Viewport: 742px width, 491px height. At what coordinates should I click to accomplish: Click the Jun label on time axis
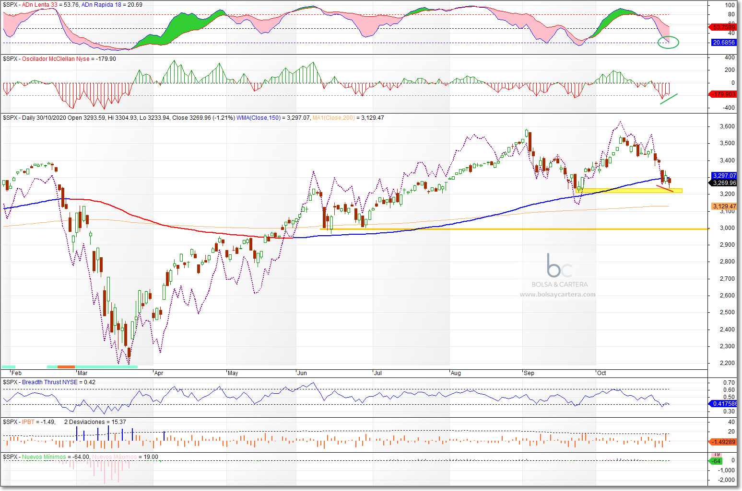point(302,373)
